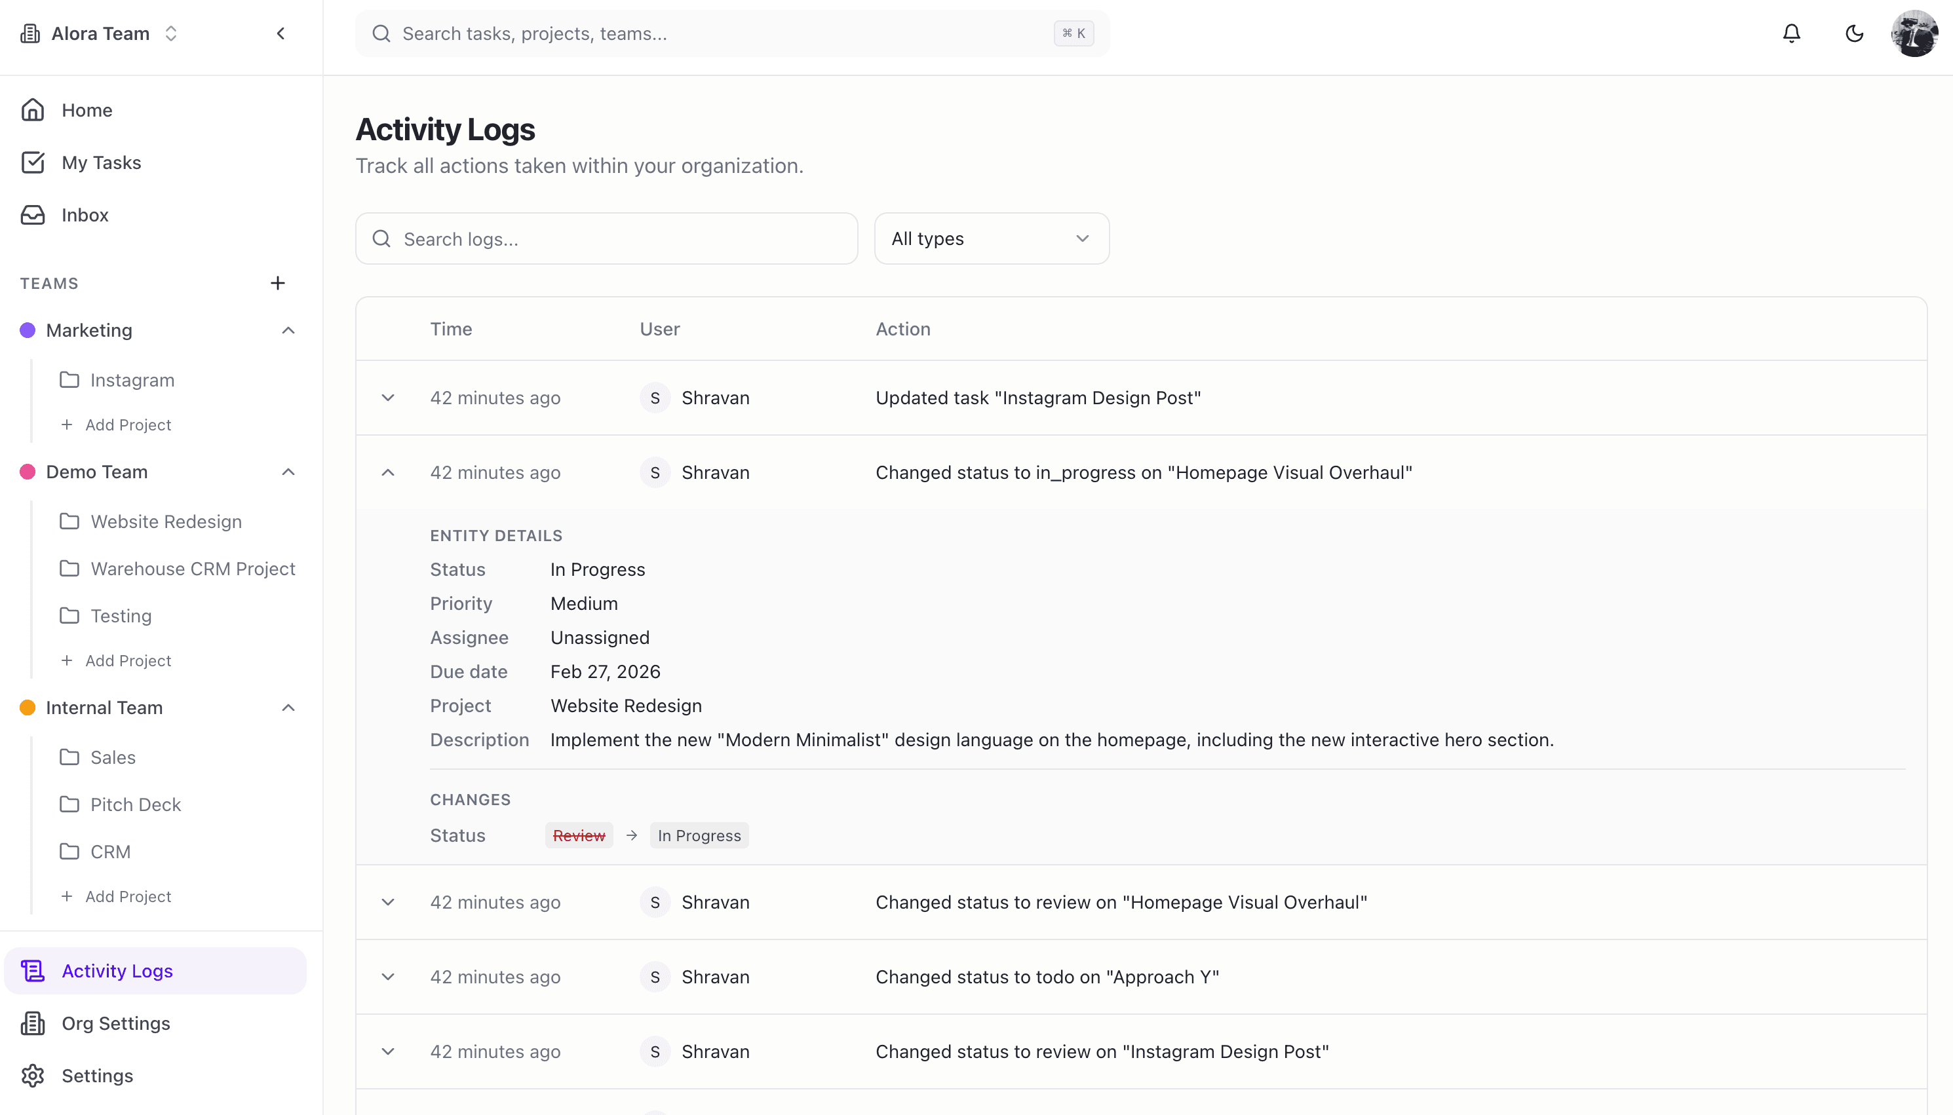The height and width of the screenshot is (1115, 1953).
Task: Open the All types filter dropdown
Action: coord(991,239)
